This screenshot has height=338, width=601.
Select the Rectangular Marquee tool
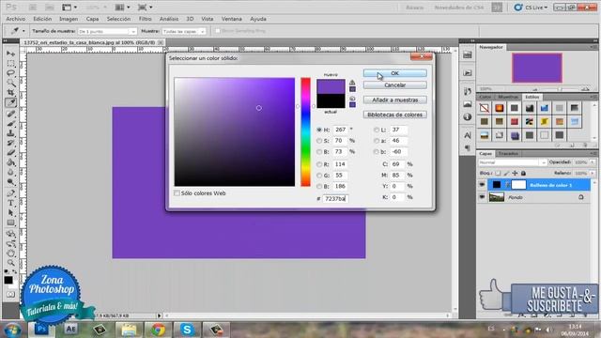click(10, 64)
